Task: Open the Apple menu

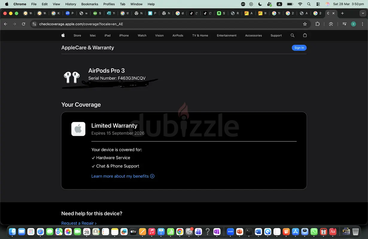Action: (x=7, y=4)
